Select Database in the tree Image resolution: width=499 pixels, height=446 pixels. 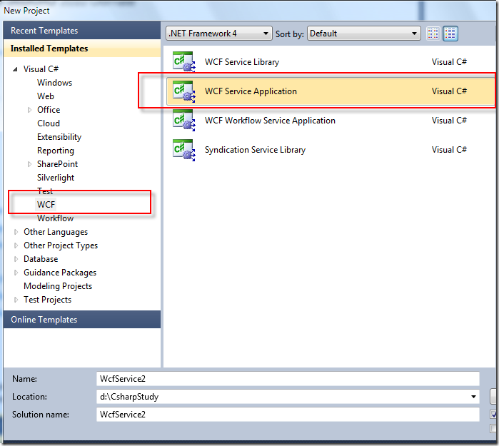click(x=41, y=259)
